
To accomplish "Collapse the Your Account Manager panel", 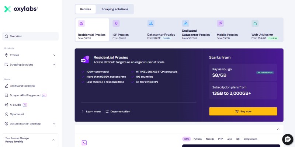I will (x=53, y=140).
